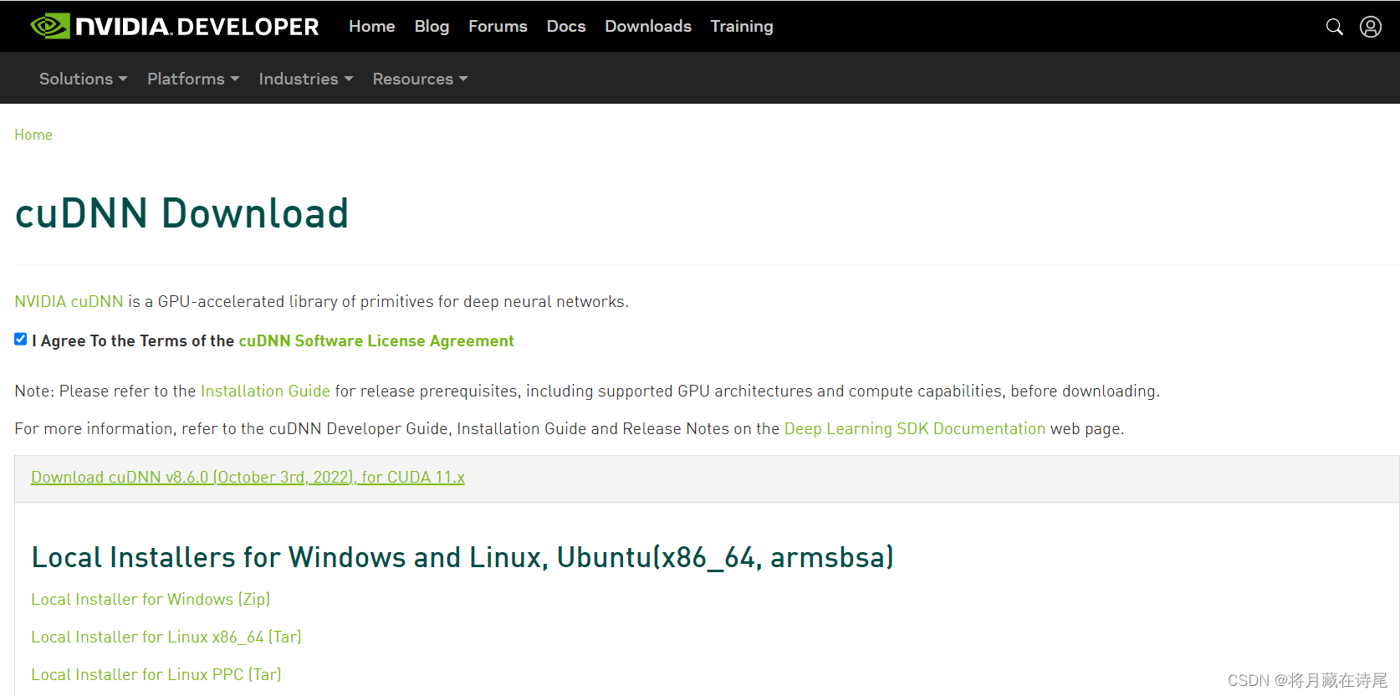Viewport: 1400px width, 696px height.
Task: Collapse Download cuDNN v8.6.0 for CUDA 11.x
Action: [248, 477]
